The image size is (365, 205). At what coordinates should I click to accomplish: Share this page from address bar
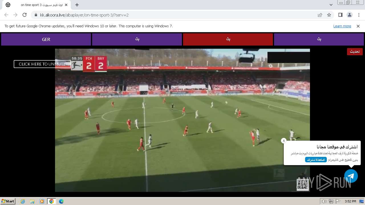pyautogui.click(x=320, y=15)
